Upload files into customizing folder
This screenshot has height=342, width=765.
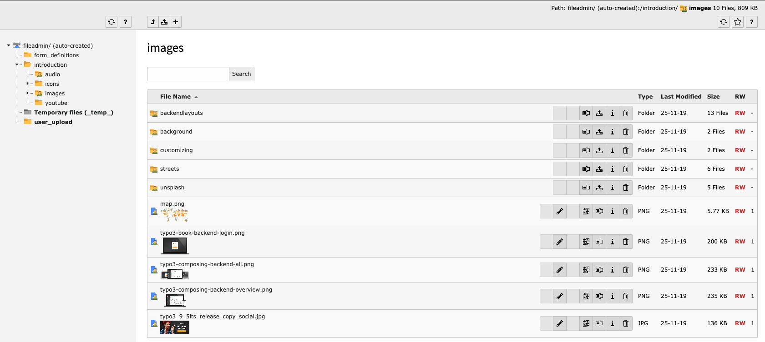click(599, 150)
